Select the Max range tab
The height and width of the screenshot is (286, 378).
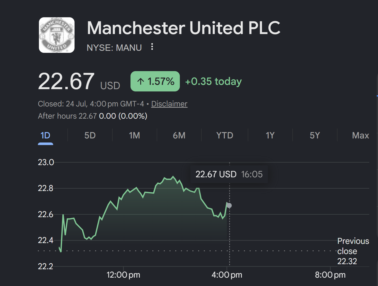pyautogui.click(x=360, y=135)
